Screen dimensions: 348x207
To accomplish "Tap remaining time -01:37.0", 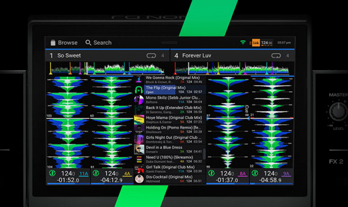I will [227, 180].
